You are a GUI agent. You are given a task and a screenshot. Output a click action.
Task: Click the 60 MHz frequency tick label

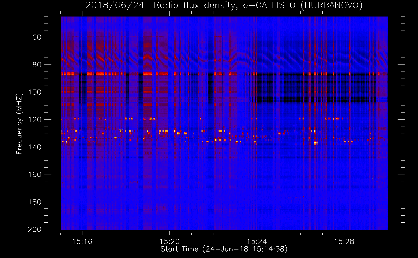[37, 37]
